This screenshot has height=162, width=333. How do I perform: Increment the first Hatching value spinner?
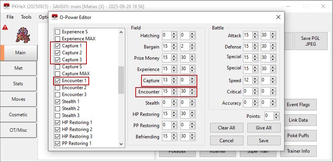(x=174, y=34)
